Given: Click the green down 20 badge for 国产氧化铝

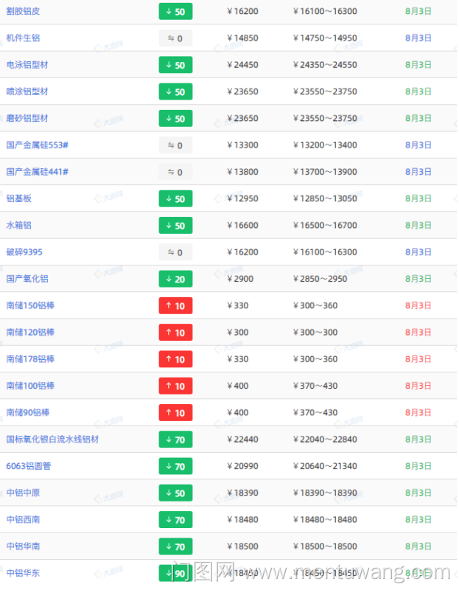Looking at the screenshot, I should coord(175,279).
